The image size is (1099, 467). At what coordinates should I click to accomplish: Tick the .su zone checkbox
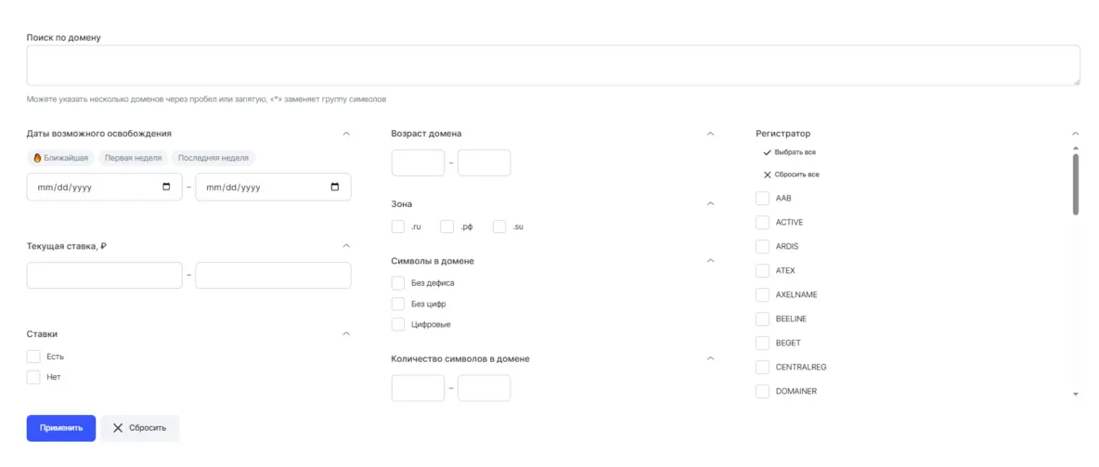(x=499, y=227)
